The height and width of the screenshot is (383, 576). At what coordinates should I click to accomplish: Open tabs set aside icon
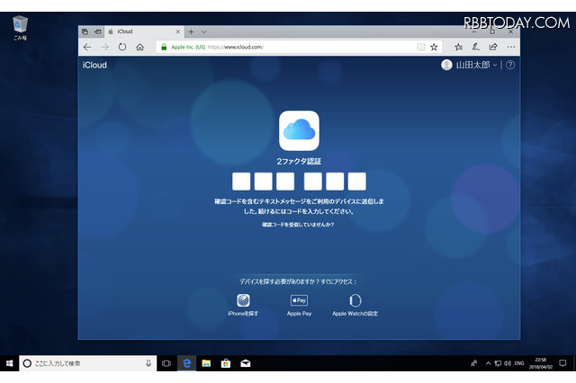pyautogui.click(x=85, y=32)
